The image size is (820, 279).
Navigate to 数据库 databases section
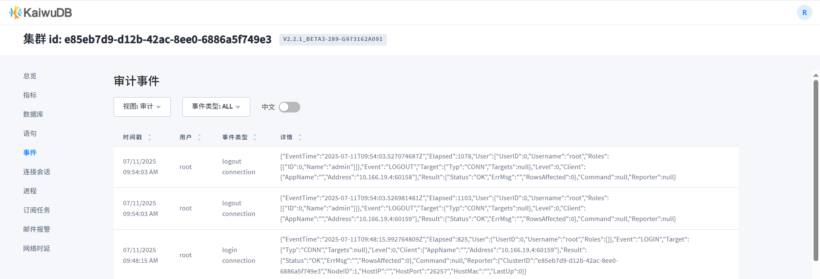pos(33,114)
